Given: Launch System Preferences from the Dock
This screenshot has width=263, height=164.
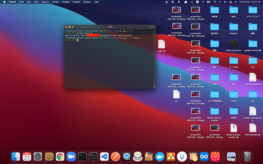Looking at the screenshot, I should (x=38, y=156).
